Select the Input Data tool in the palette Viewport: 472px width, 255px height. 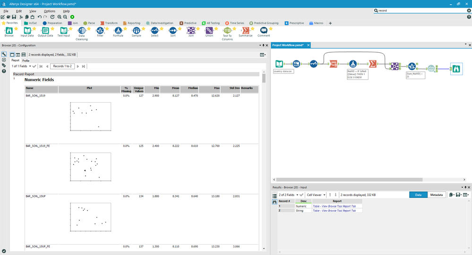click(x=27, y=32)
